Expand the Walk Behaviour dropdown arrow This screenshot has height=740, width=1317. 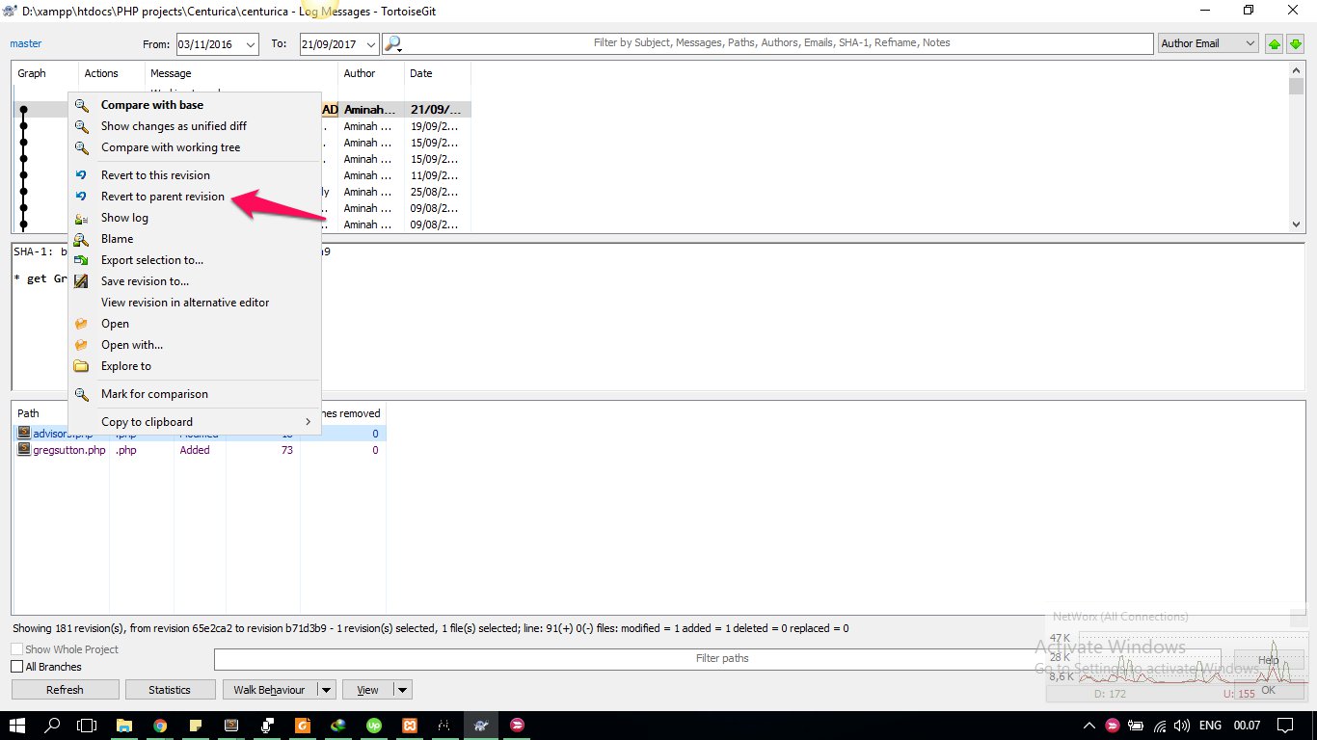(326, 690)
